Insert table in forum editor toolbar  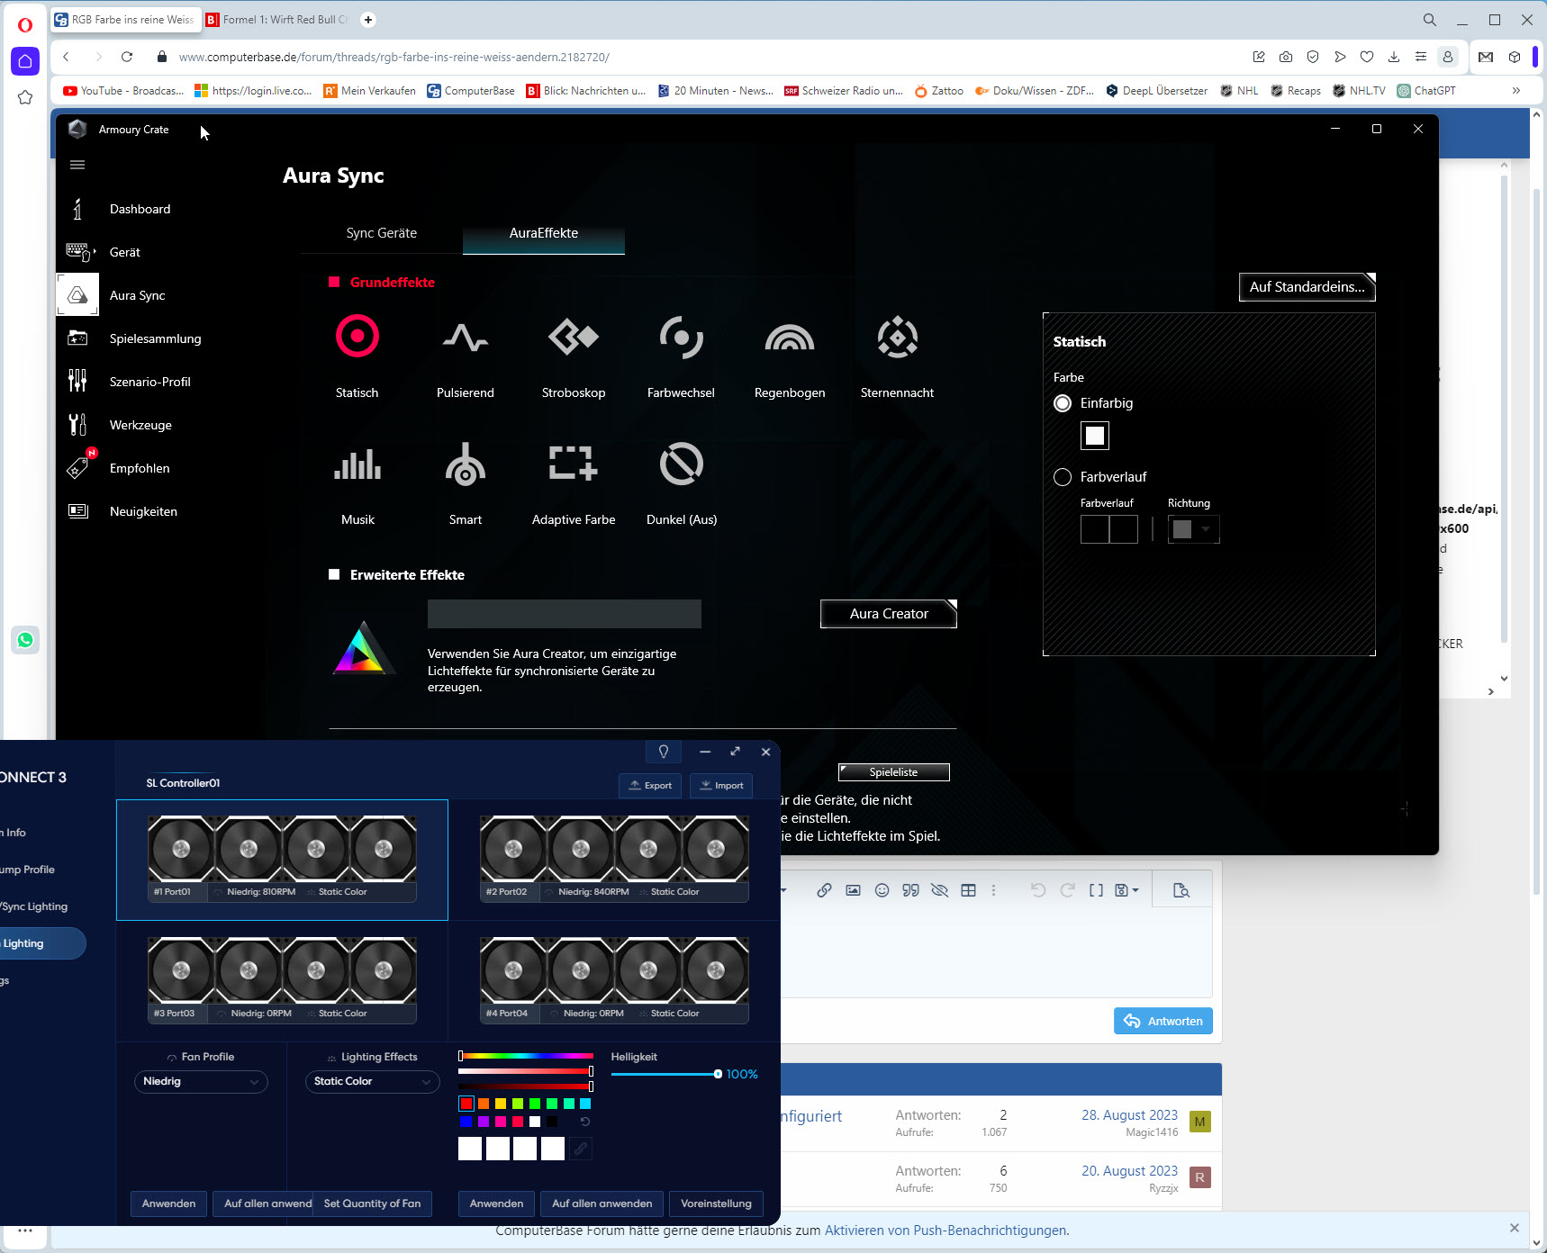[969, 890]
